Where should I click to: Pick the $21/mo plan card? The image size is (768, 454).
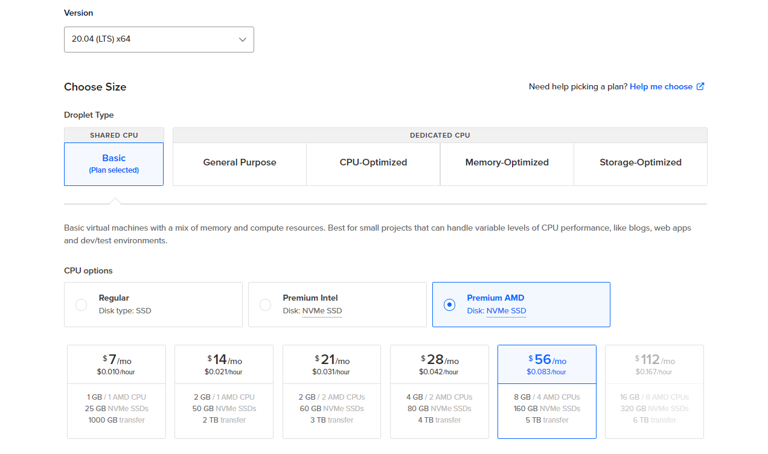331,392
